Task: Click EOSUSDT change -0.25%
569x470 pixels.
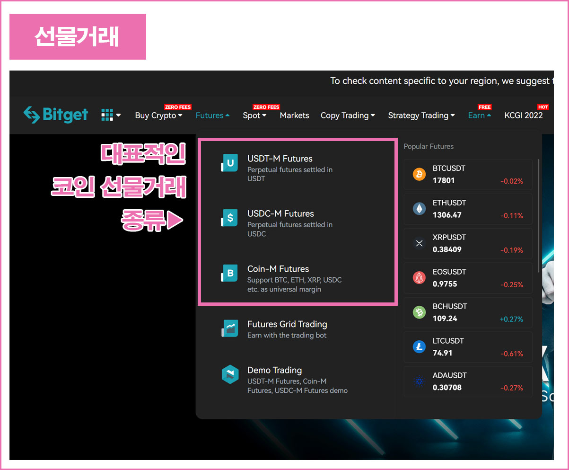Action: pos(512,284)
